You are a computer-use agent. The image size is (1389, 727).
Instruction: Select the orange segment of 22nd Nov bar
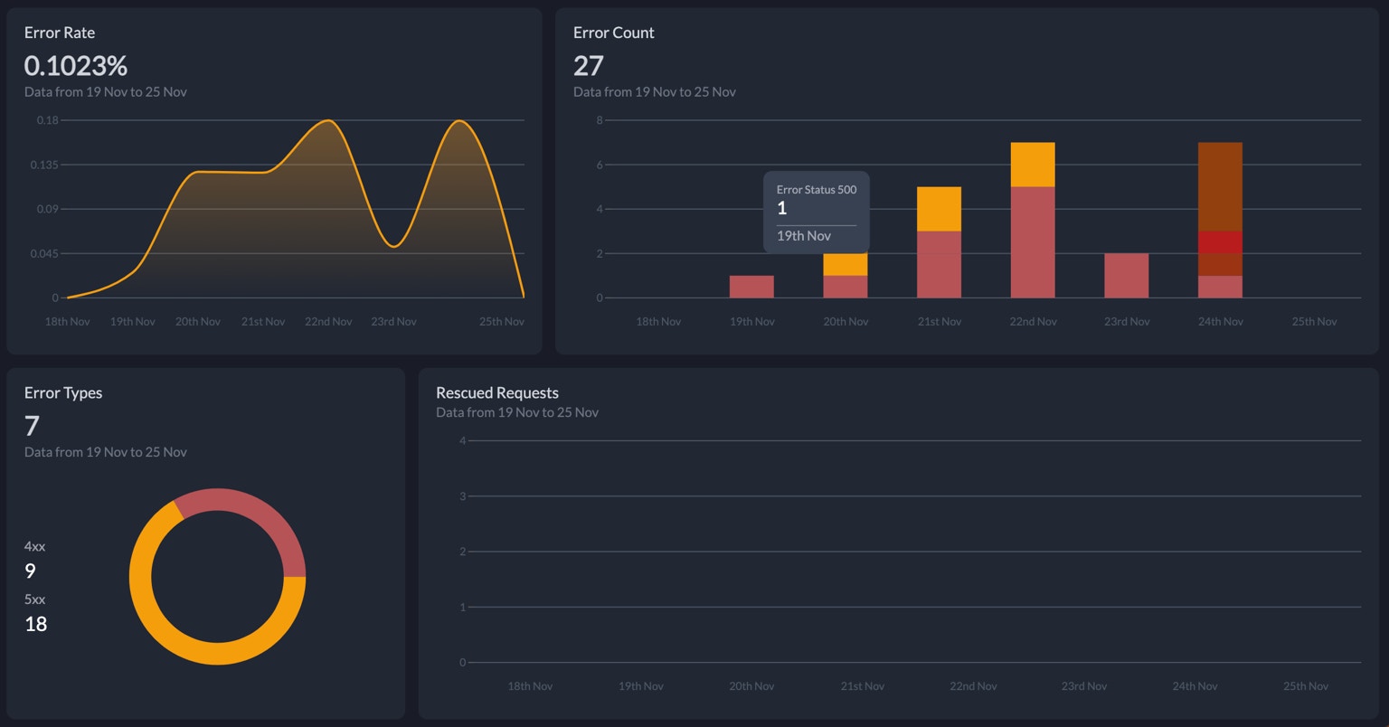[x=1033, y=165]
